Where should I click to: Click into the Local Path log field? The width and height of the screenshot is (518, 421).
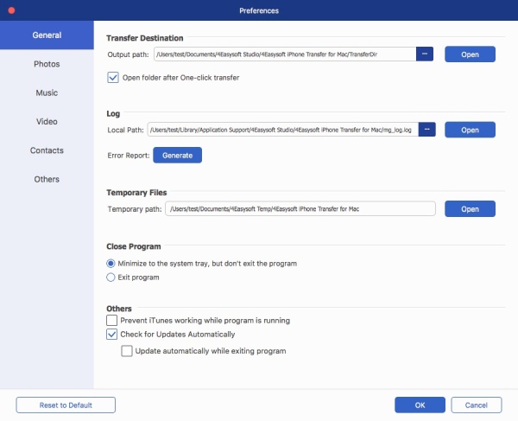point(283,130)
